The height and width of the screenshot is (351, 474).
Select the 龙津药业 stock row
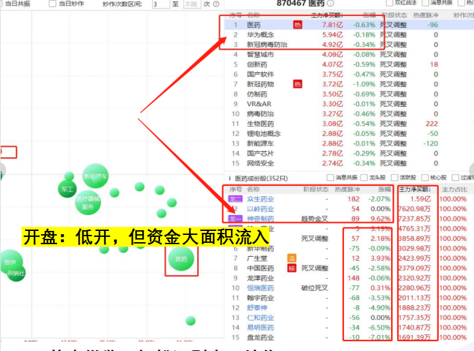click(349, 278)
